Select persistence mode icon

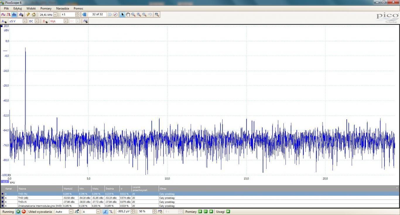pos(9,14)
